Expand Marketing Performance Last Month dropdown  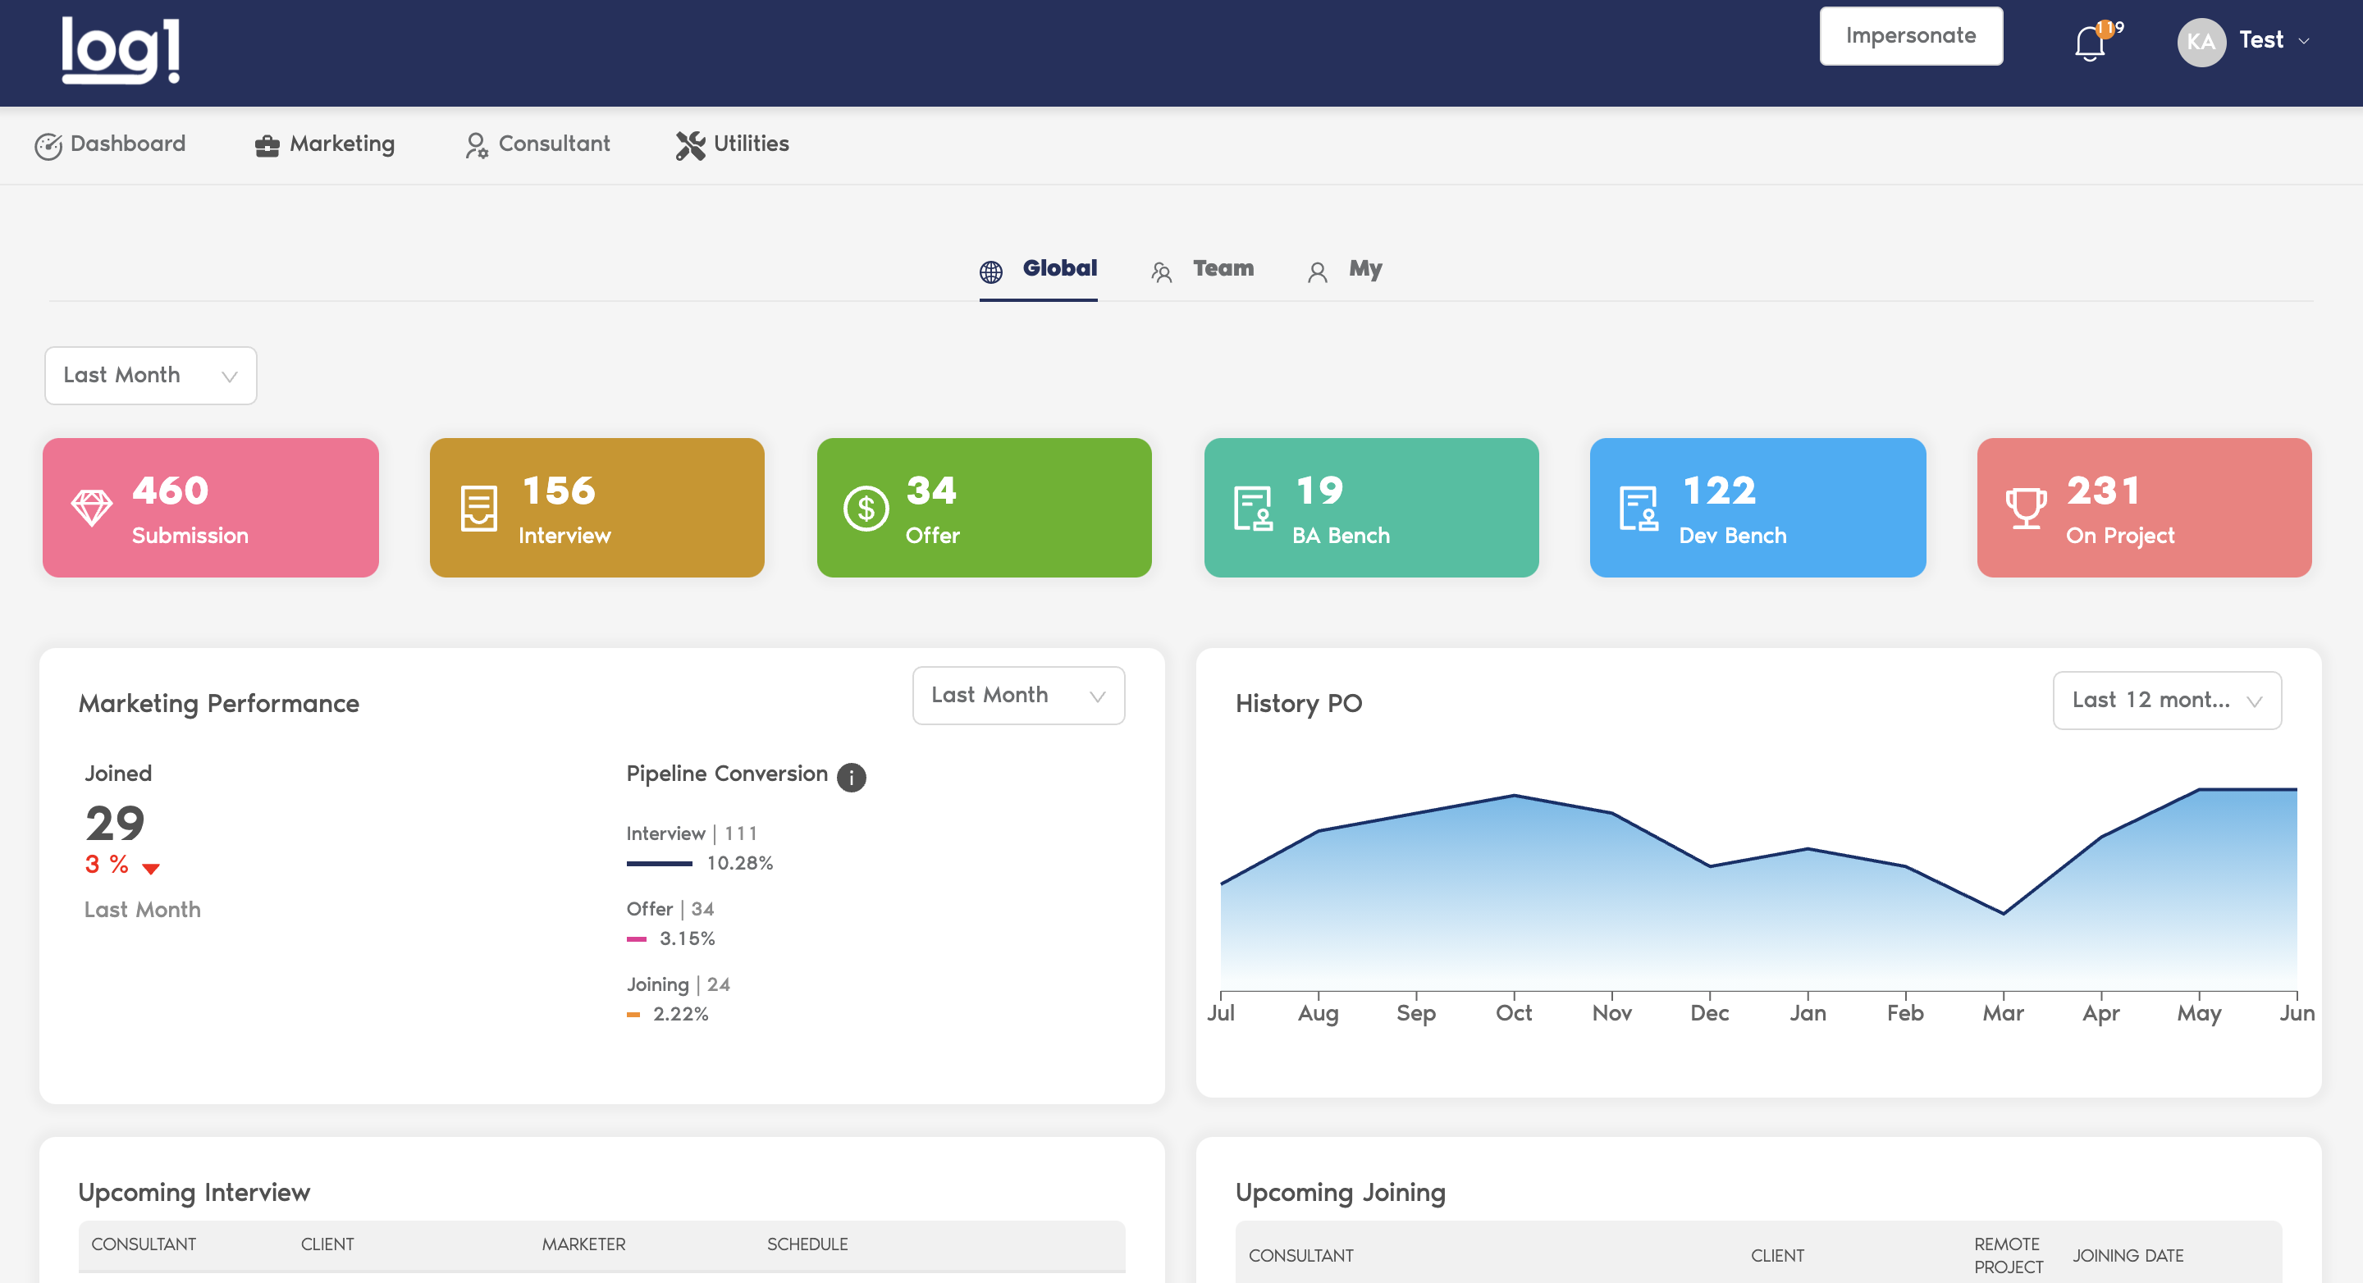pos(1017,695)
